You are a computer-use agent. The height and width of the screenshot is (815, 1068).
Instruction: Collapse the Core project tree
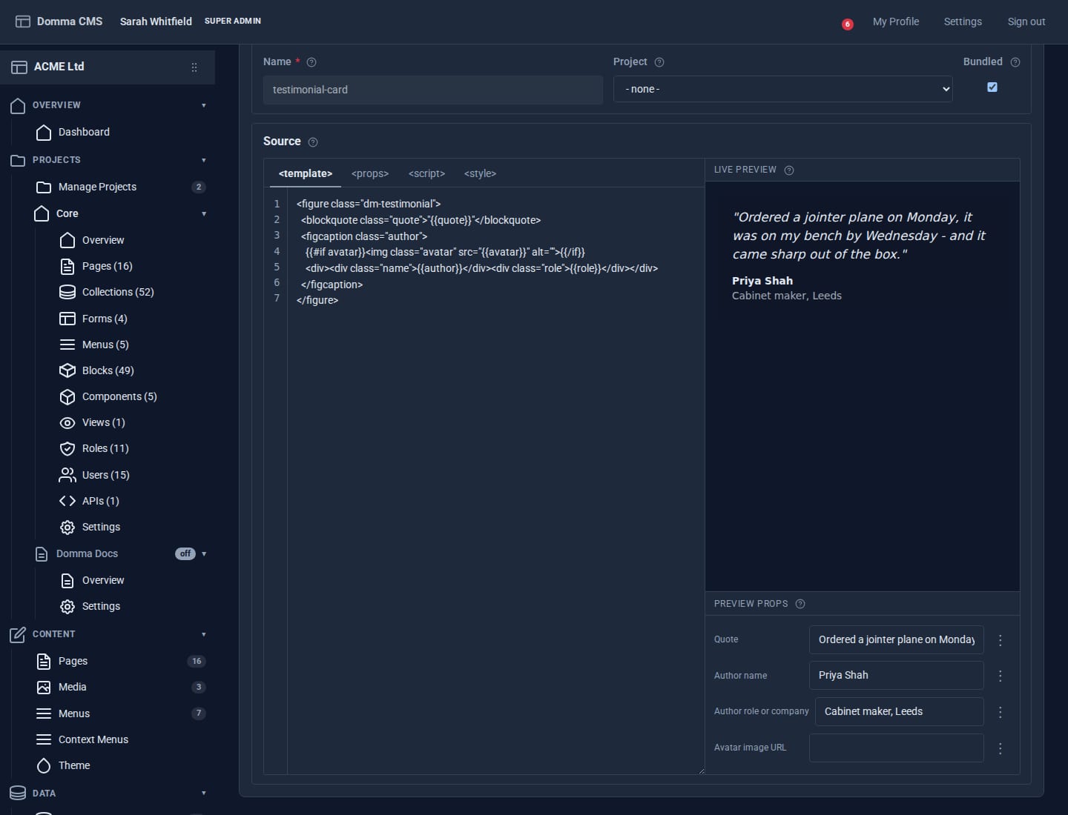point(204,214)
